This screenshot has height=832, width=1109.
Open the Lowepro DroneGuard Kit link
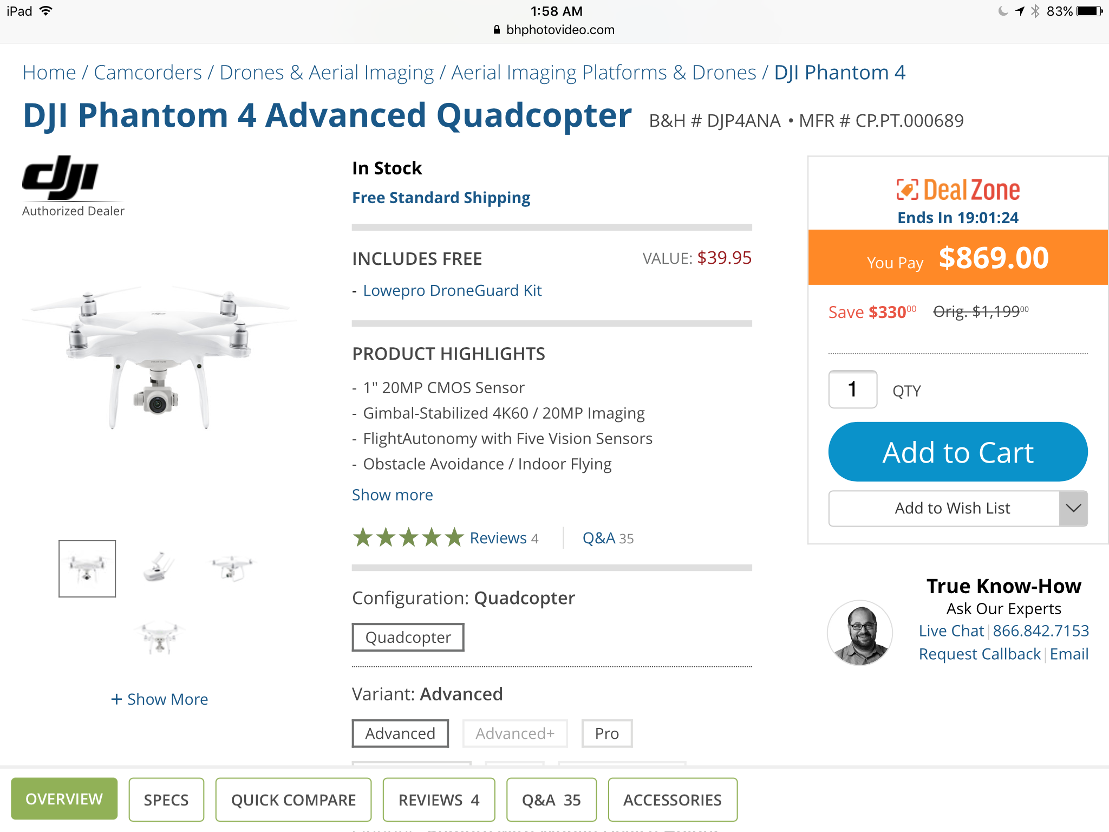coord(452,290)
